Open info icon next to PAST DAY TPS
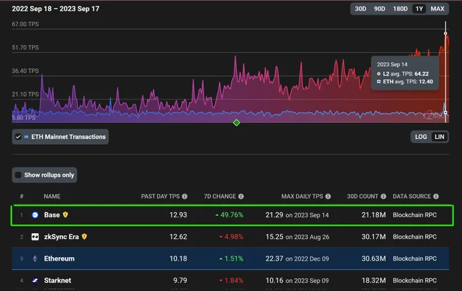The image size is (462, 291). 184,196
